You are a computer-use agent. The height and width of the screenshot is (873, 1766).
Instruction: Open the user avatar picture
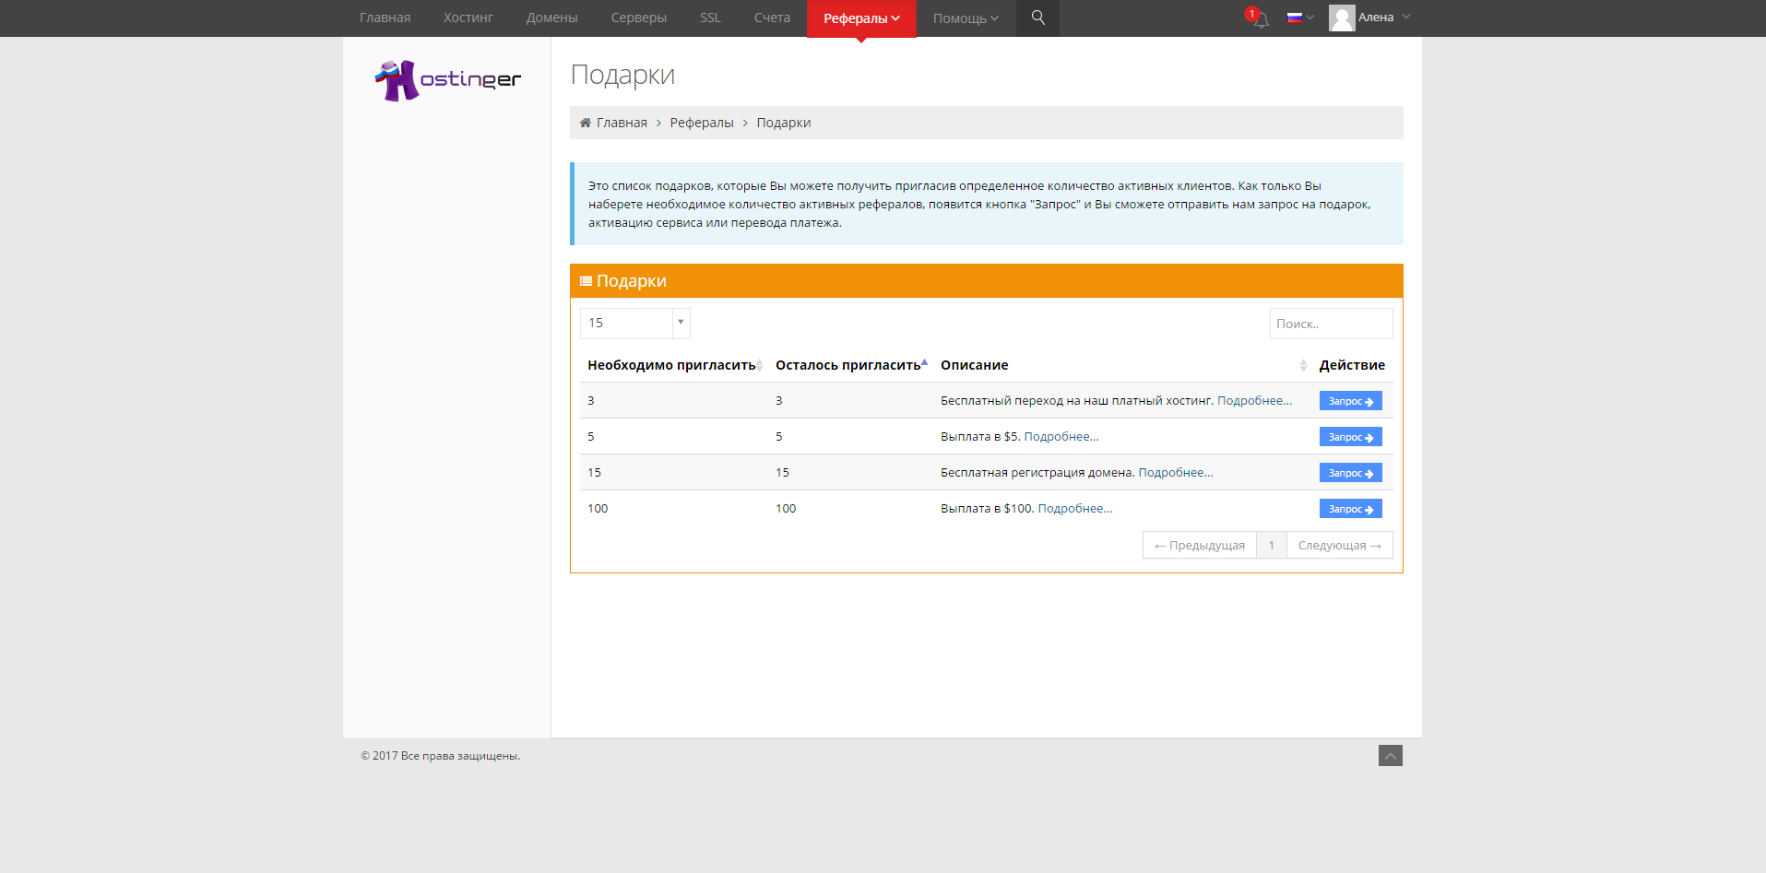[x=1343, y=17]
